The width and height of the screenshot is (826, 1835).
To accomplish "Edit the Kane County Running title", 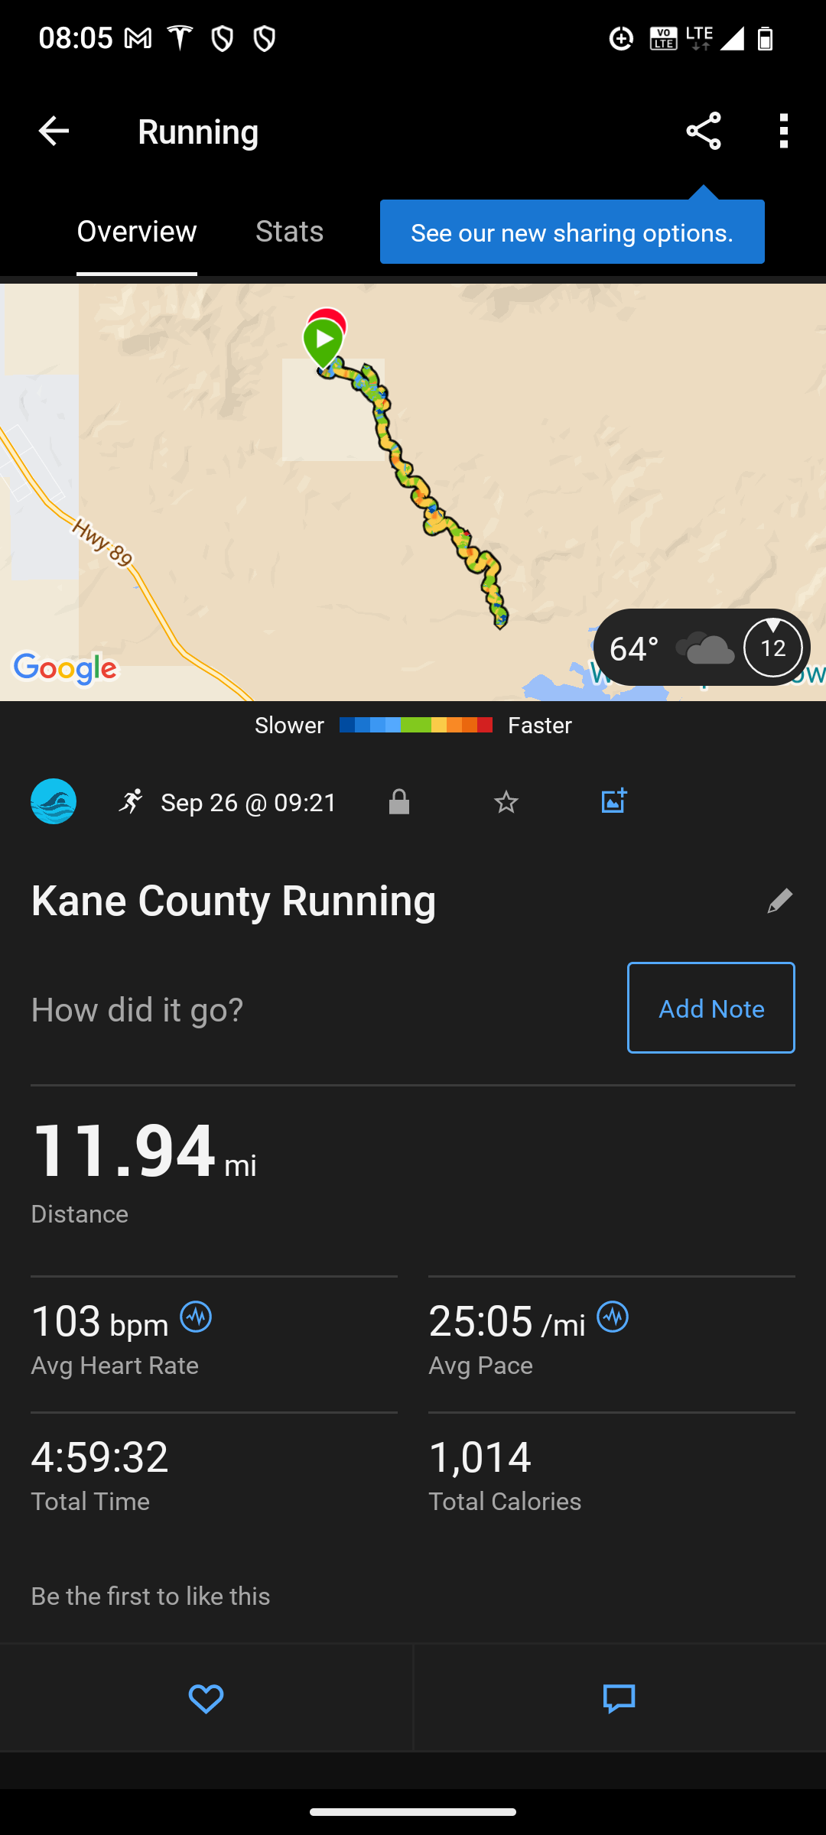I will pyautogui.click(x=779, y=901).
